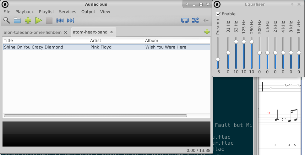
Task: Click the 2 kHz equaliser slider handle
Action: pos(275,53)
